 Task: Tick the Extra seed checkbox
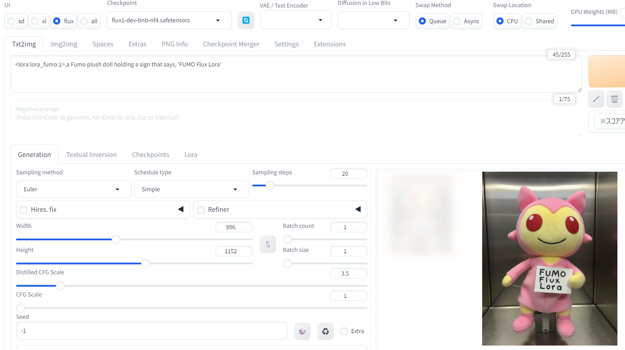click(x=344, y=331)
